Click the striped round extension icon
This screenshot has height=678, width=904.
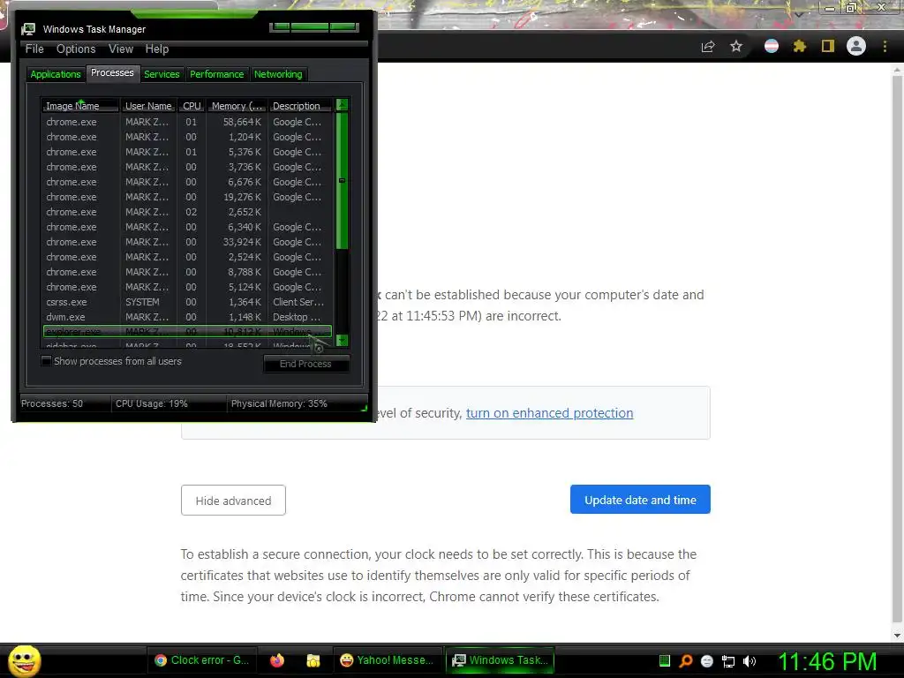coord(772,46)
